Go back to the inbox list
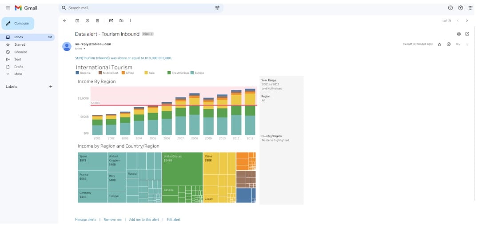 pyautogui.click(x=64, y=20)
